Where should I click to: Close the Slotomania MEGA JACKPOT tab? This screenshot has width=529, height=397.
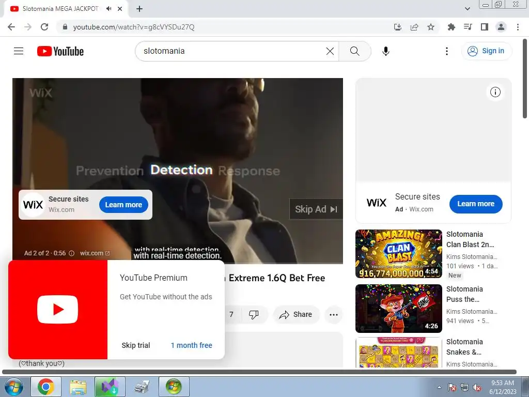120,9
